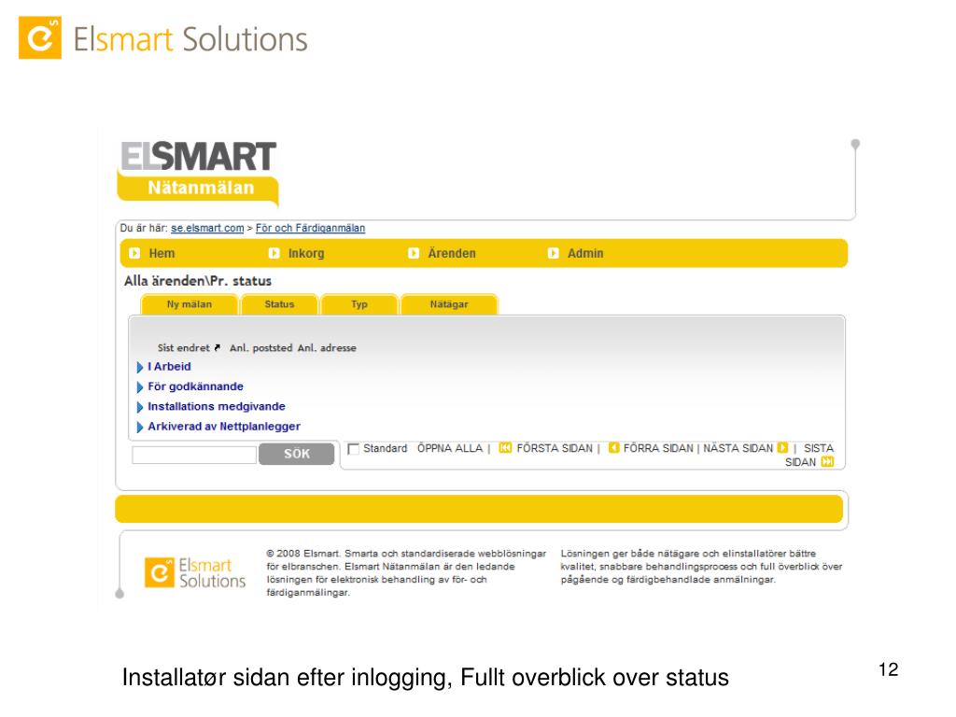This screenshot has width=956, height=717.
Task: Click the ELSMART Nätanmälan logo
Action: [198, 173]
